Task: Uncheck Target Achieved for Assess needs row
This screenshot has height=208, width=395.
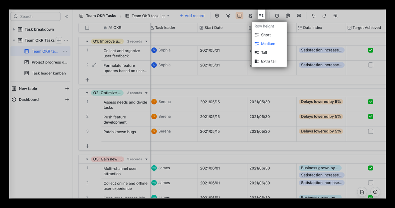Action: point(370,102)
